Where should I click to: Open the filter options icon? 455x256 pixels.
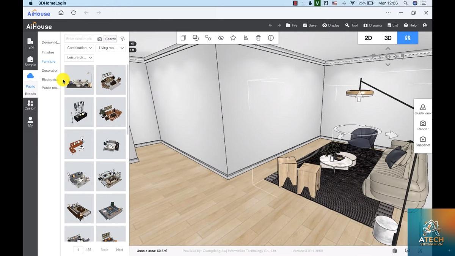coord(123,39)
